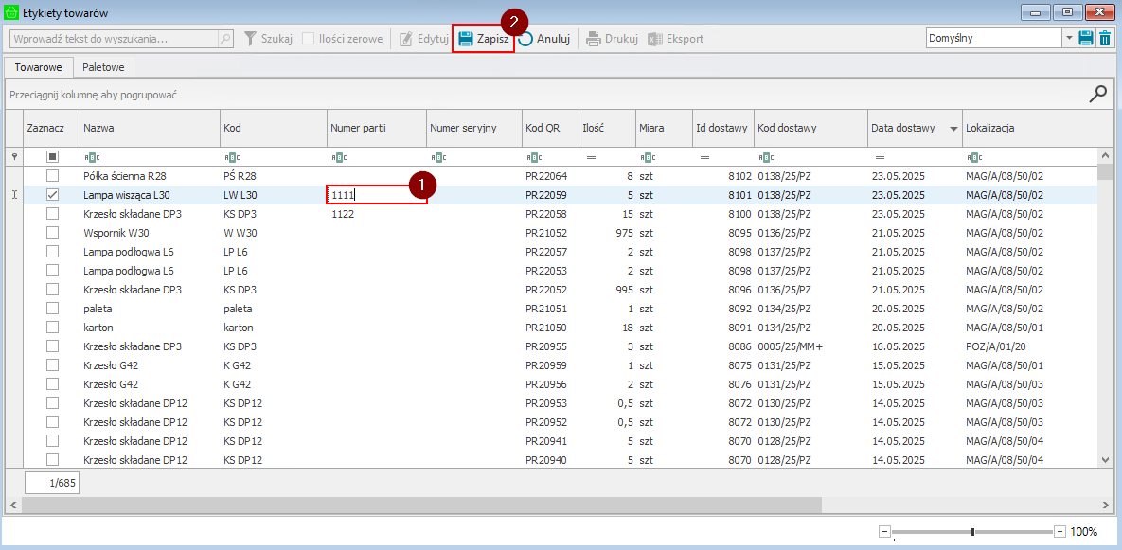Toggle the select-all checkbox under Zaznacz
The width and height of the screenshot is (1122, 550).
[x=53, y=157]
